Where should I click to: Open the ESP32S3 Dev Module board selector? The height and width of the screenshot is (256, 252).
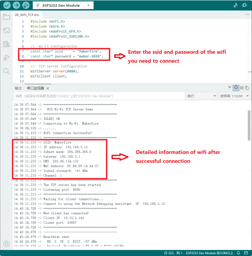point(63,6)
